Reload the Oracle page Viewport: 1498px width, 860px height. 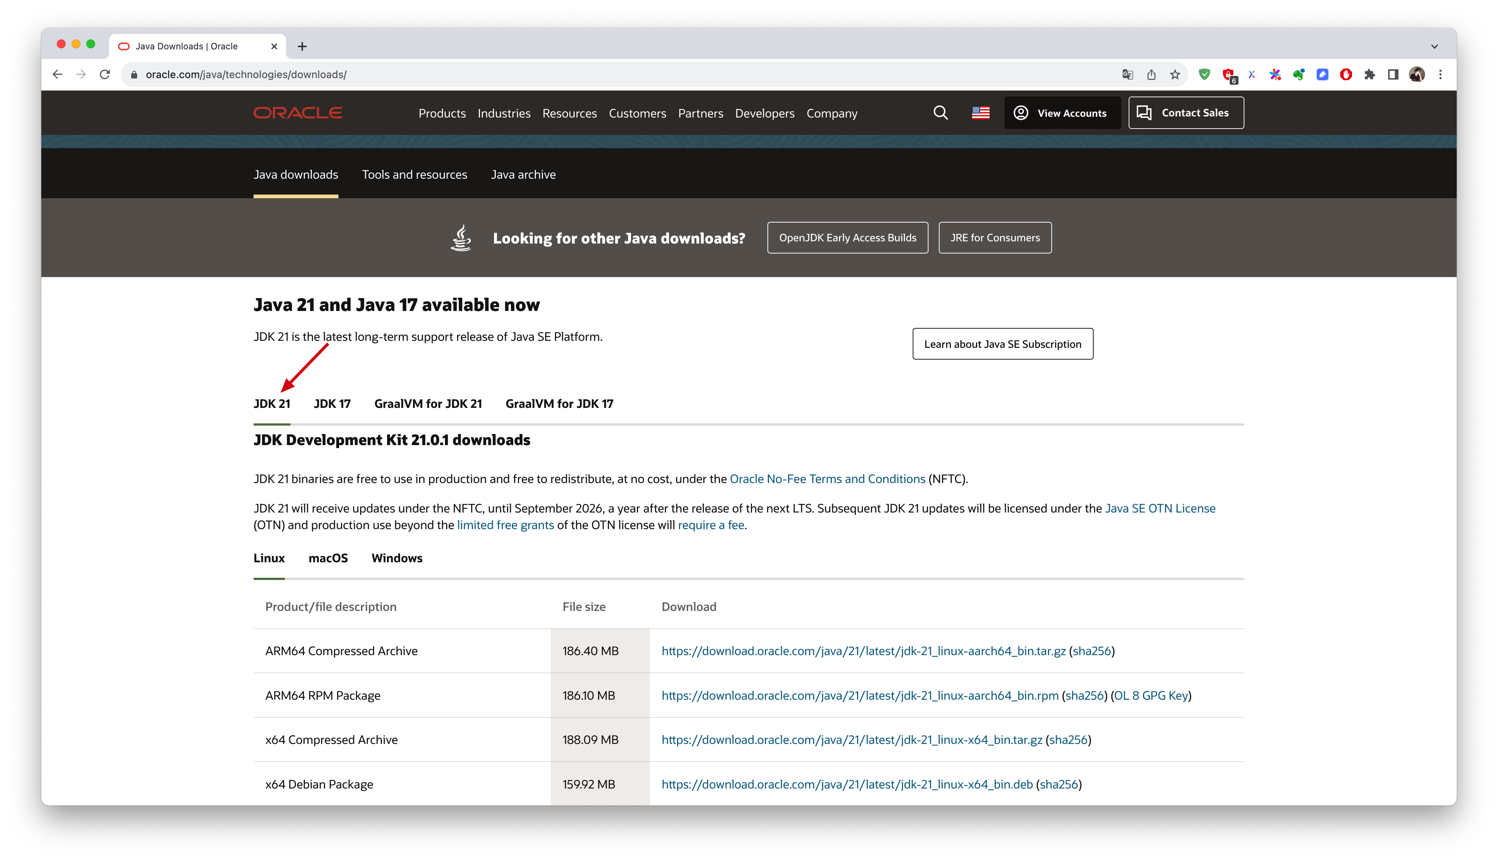105,74
